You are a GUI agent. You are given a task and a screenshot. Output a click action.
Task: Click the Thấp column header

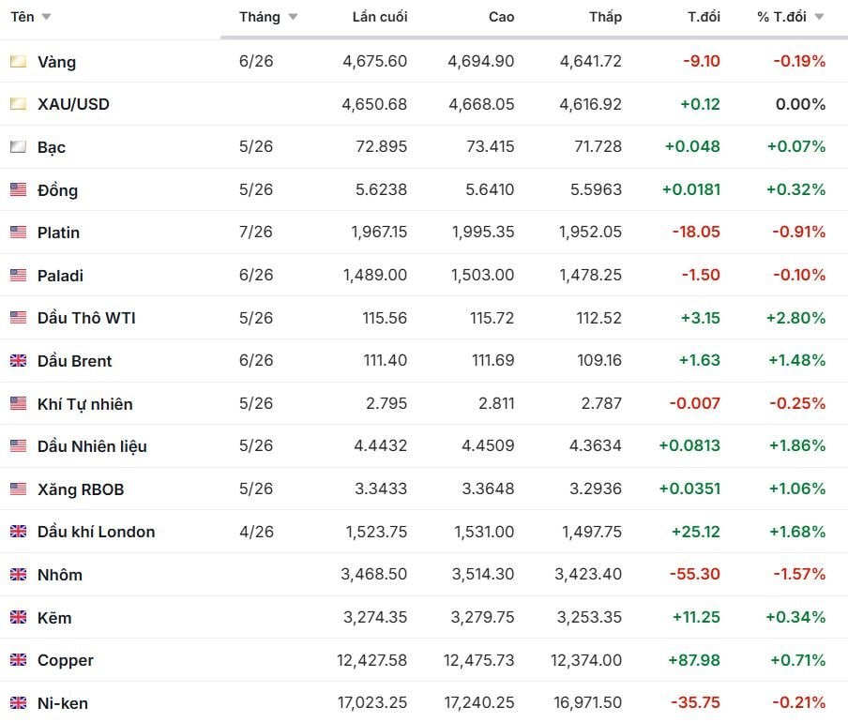pos(605,17)
